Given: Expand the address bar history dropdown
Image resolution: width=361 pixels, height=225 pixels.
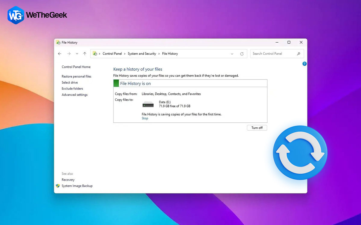Looking at the screenshot, I should 232,54.
